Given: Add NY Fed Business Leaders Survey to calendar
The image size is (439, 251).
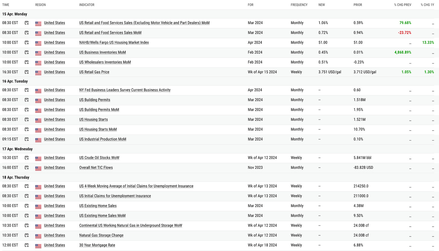Looking at the screenshot, I should pos(27,90).
